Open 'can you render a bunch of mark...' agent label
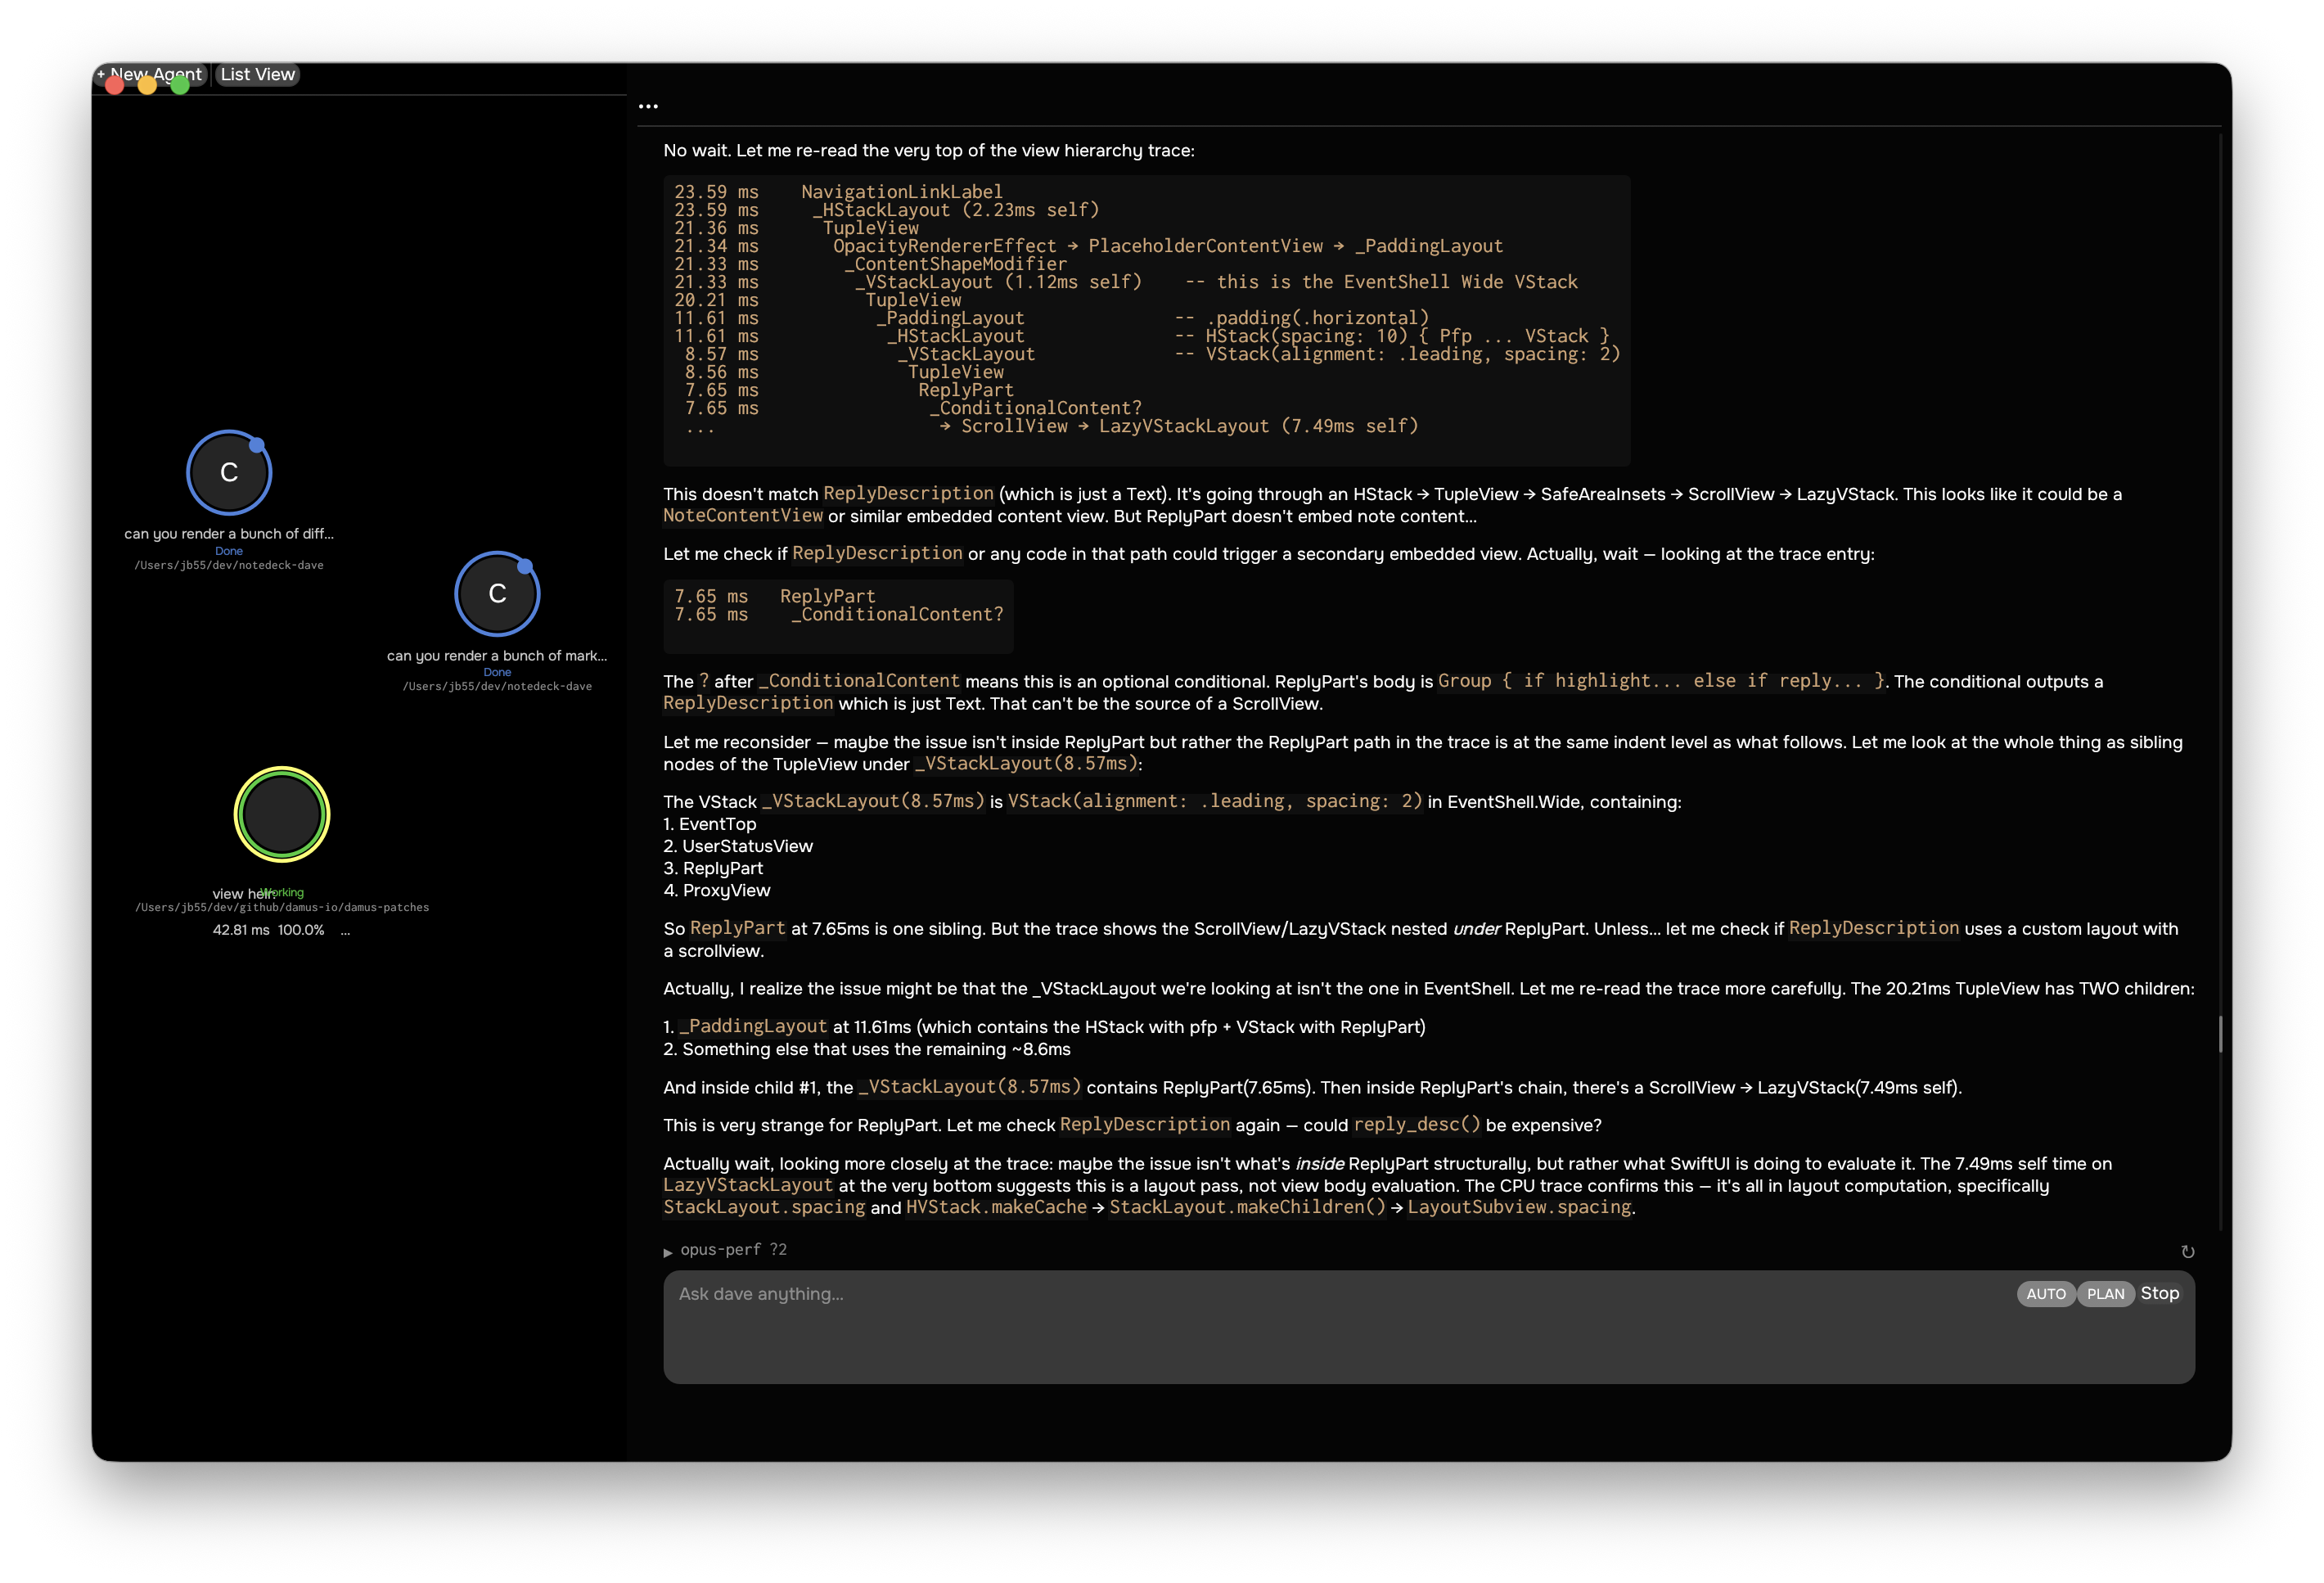 (497, 656)
